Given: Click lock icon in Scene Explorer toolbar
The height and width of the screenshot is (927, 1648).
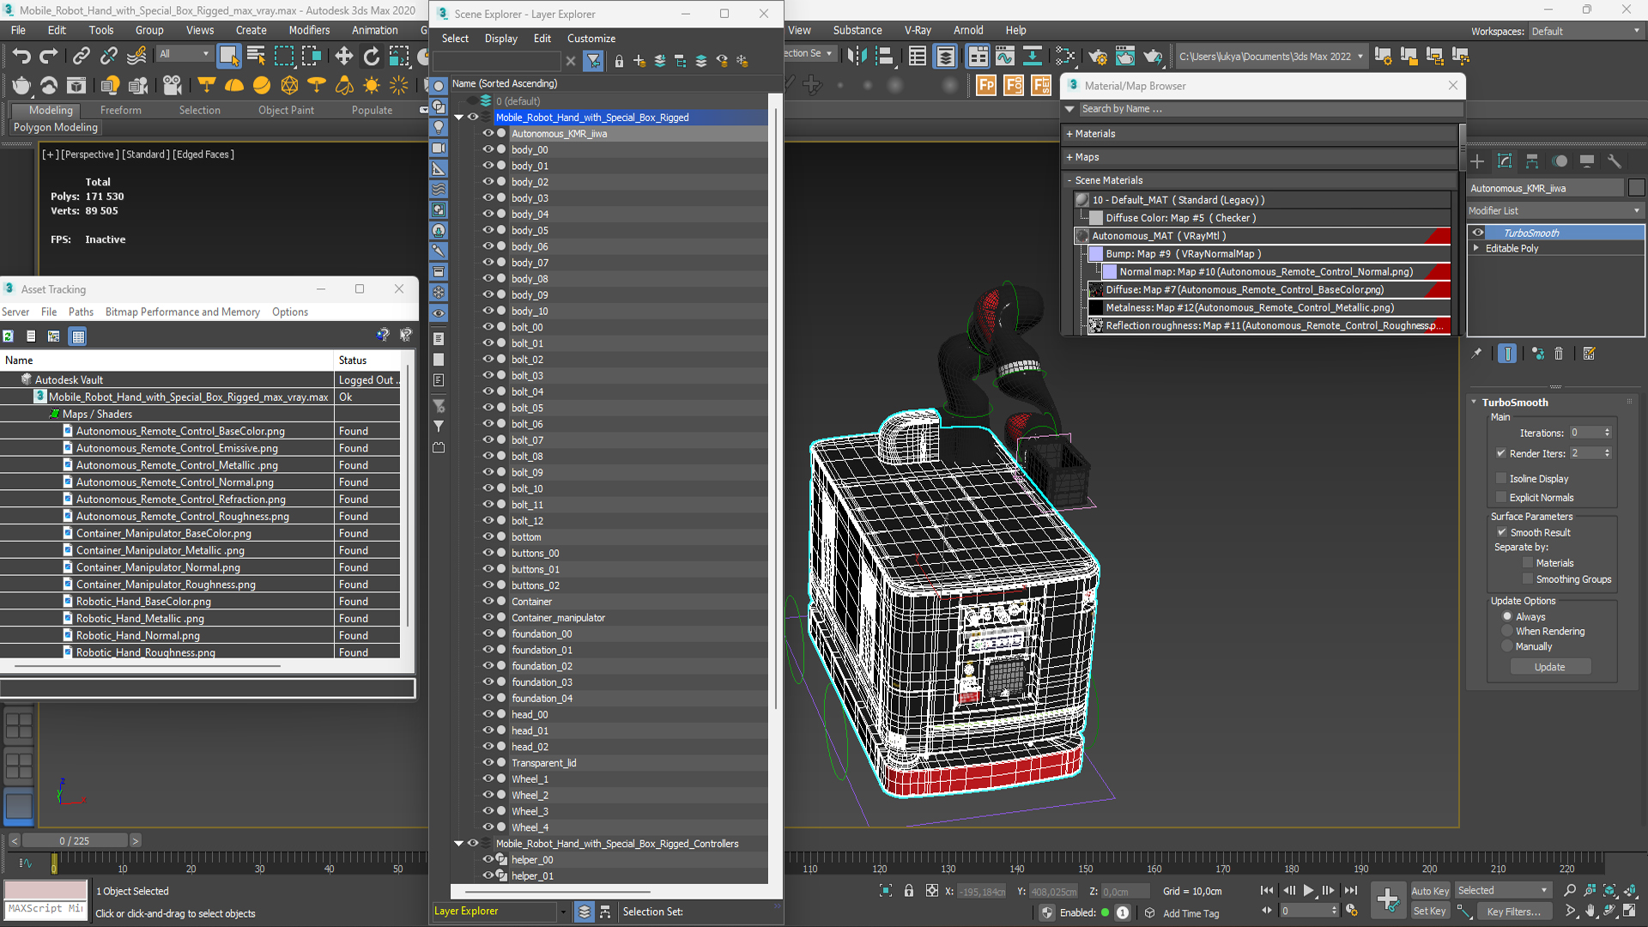Looking at the screenshot, I should point(619,61).
